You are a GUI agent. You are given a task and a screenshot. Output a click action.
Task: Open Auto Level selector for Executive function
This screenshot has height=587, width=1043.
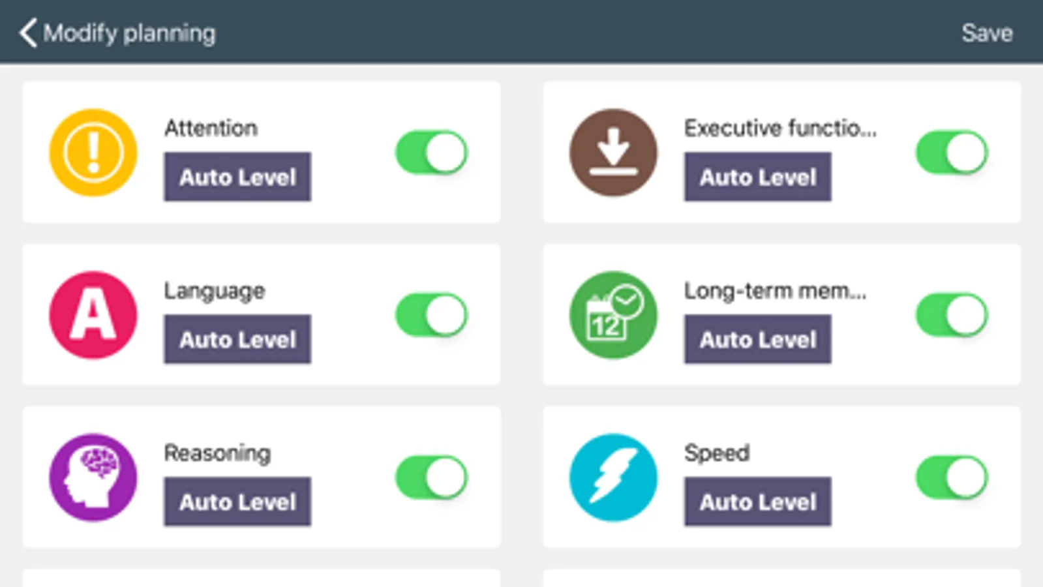[757, 177]
